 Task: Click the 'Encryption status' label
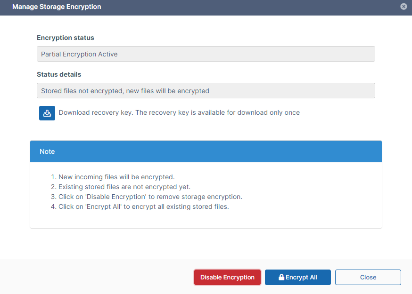pos(66,38)
